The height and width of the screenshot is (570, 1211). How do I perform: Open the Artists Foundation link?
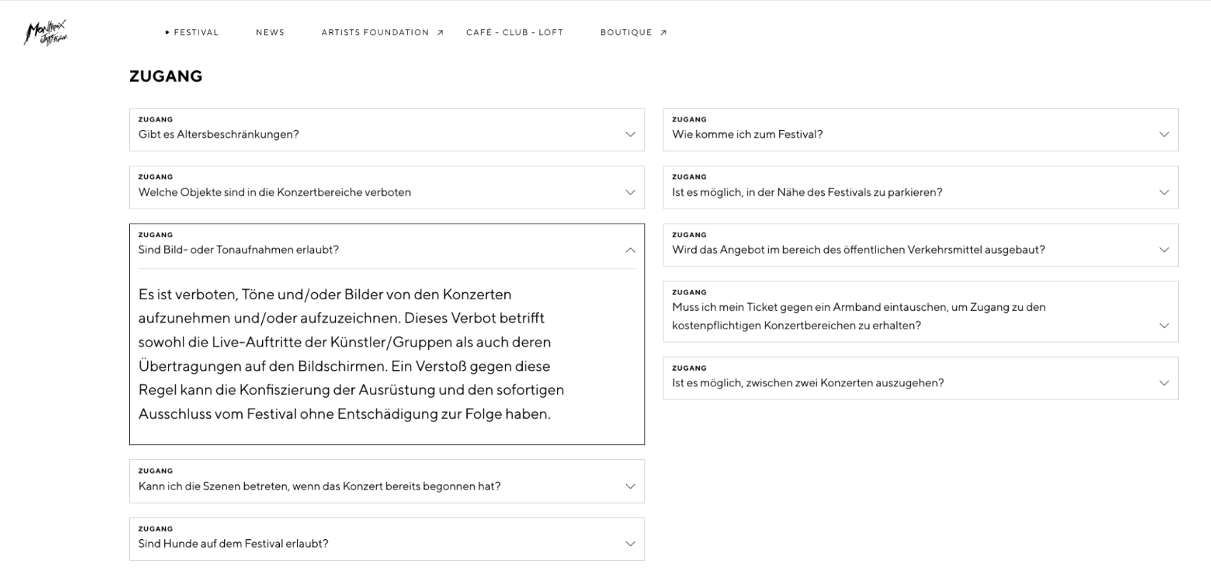click(375, 33)
